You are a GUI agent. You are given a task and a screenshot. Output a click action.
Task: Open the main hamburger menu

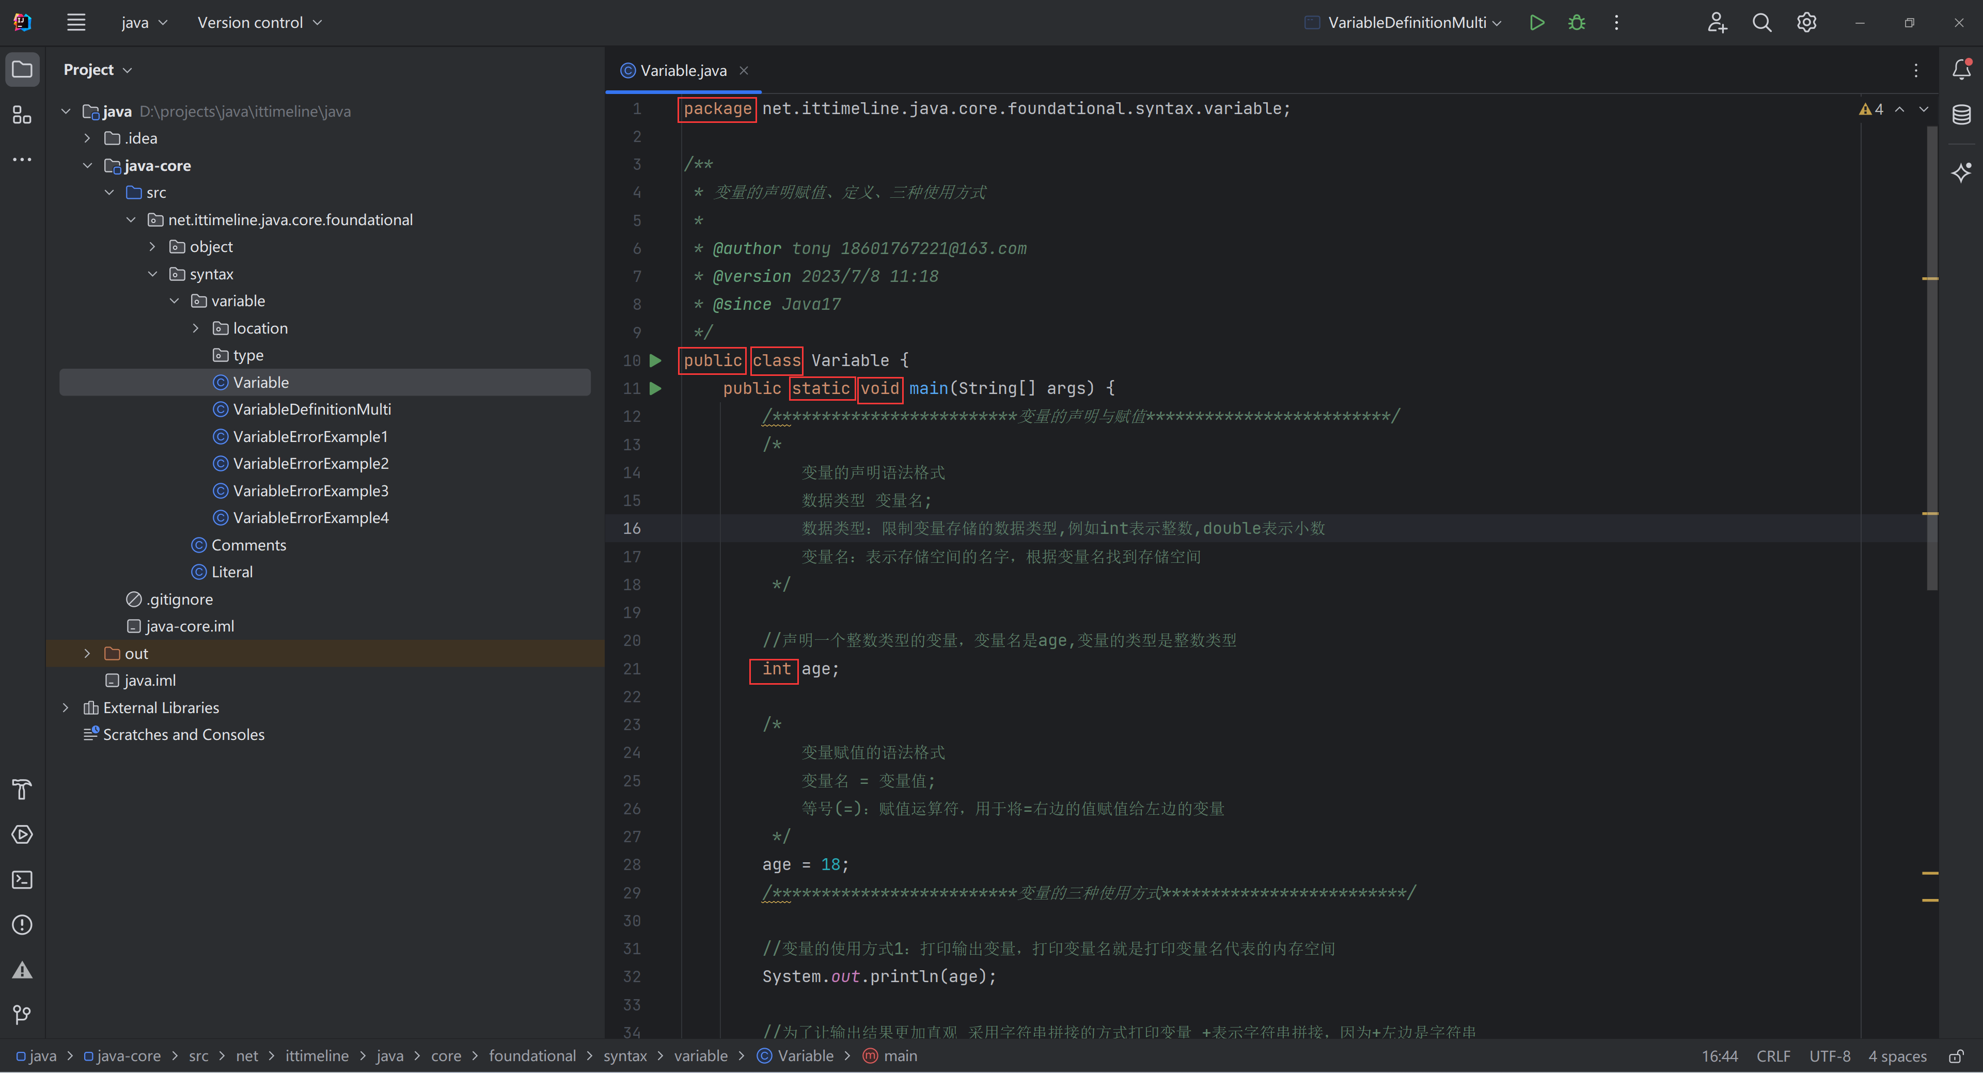click(75, 22)
